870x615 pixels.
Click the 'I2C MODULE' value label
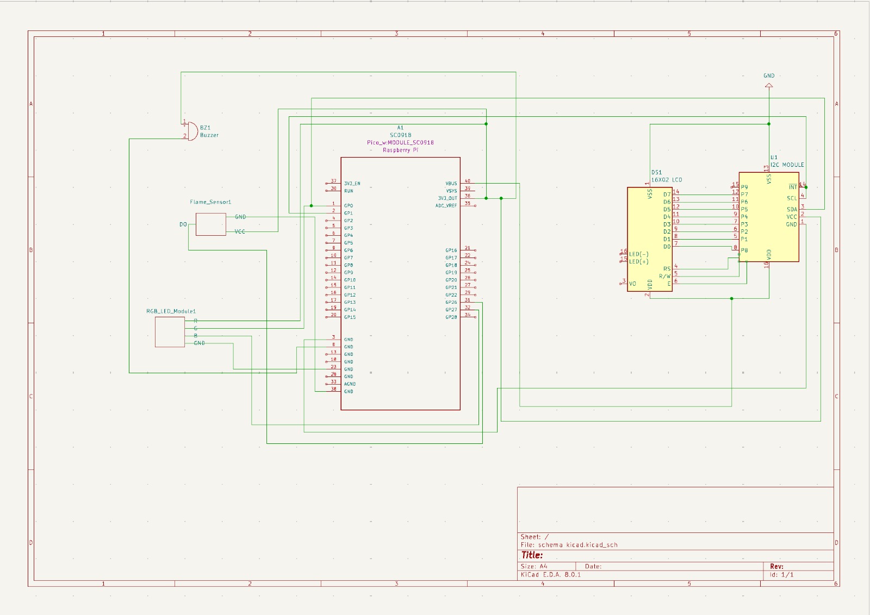787,165
